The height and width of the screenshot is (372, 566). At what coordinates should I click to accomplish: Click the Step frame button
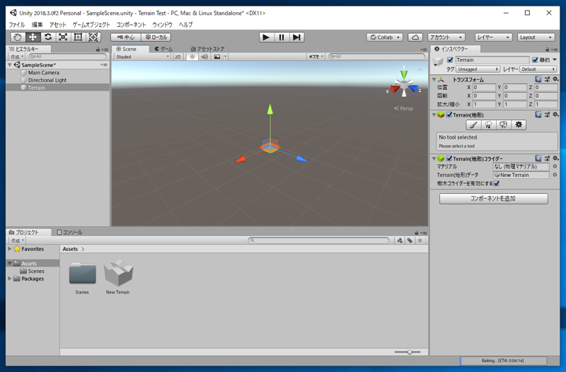(296, 37)
